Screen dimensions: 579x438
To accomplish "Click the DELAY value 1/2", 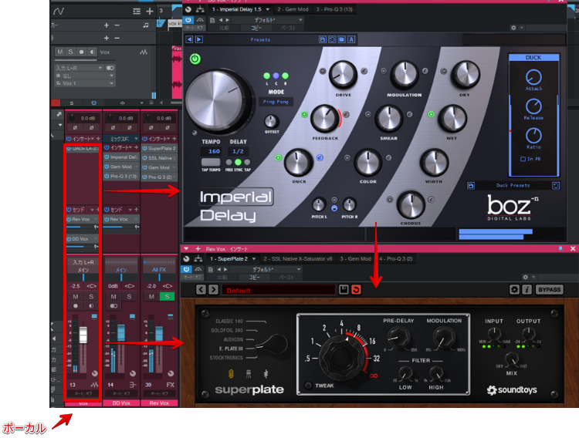I will pyautogui.click(x=238, y=151).
